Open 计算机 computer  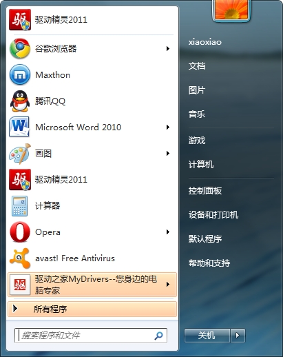click(x=201, y=165)
